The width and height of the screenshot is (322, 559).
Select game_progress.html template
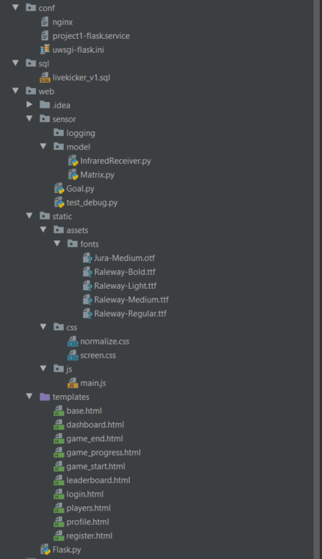pyautogui.click(x=103, y=453)
